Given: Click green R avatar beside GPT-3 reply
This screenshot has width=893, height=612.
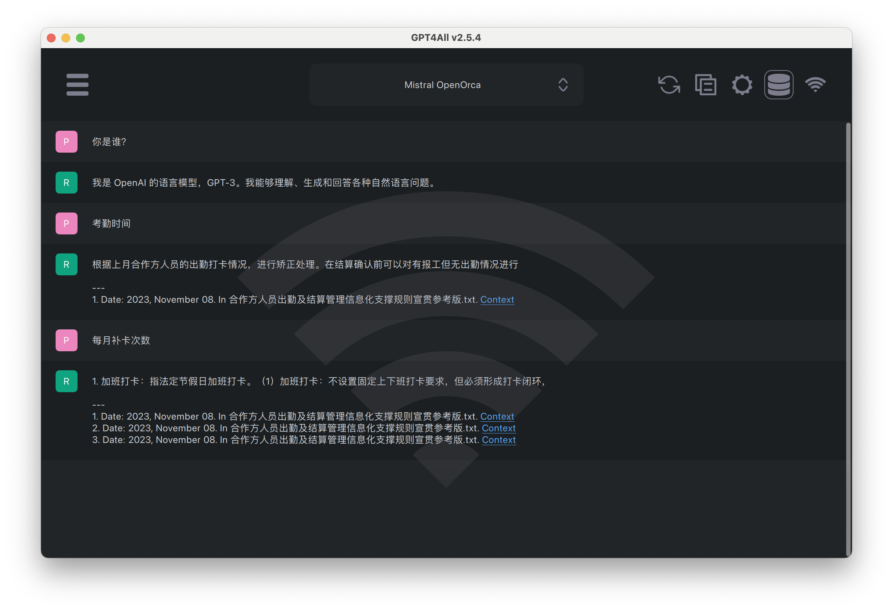Looking at the screenshot, I should point(67,183).
